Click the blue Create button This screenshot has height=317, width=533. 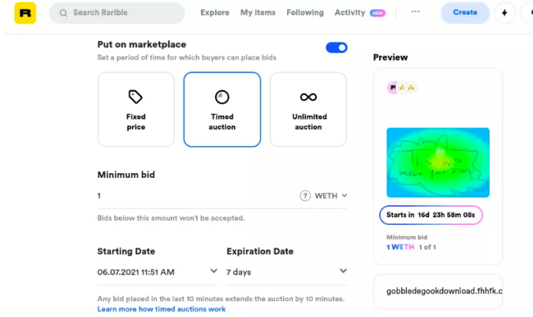465,13
